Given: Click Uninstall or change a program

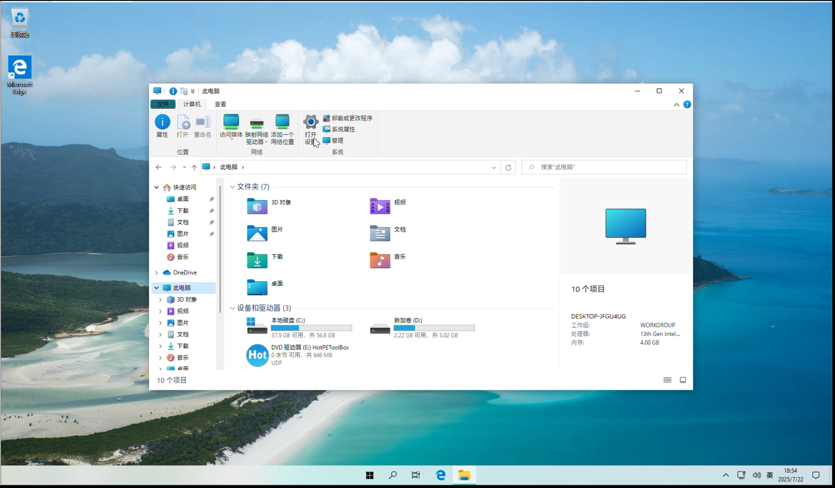Looking at the screenshot, I should [x=348, y=118].
